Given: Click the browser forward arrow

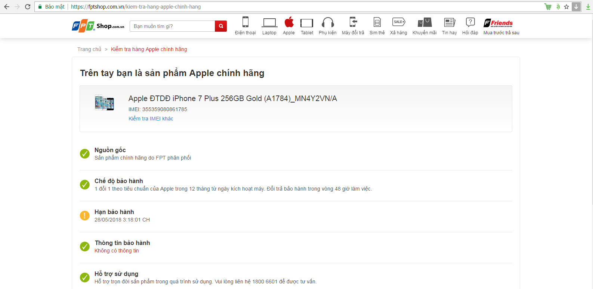Looking at the screenshot, I should tap(17, 7).
